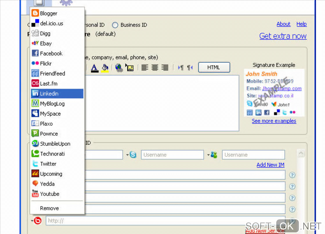Click the insert image icon
This screenshot has height=234, width=325.
pos(130,68)
